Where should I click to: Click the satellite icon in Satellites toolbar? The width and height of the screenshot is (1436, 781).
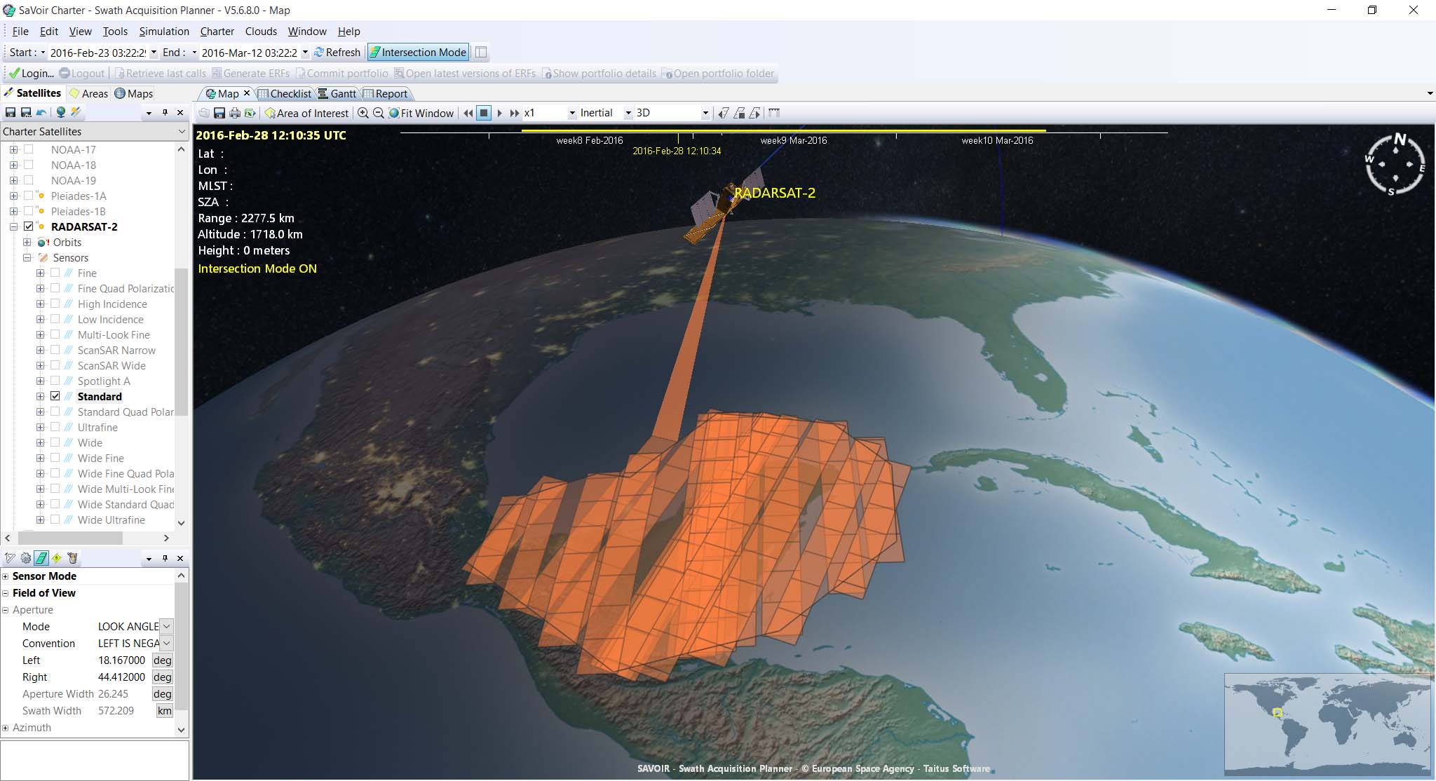point(76,112)
